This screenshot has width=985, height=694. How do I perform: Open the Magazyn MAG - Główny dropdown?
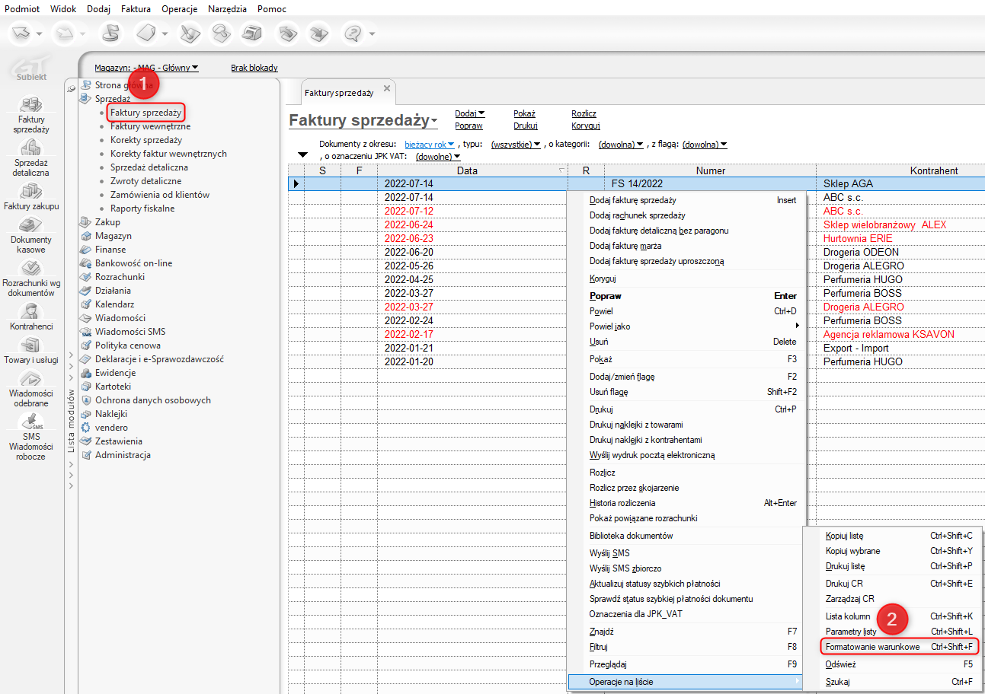click(146, 68)
